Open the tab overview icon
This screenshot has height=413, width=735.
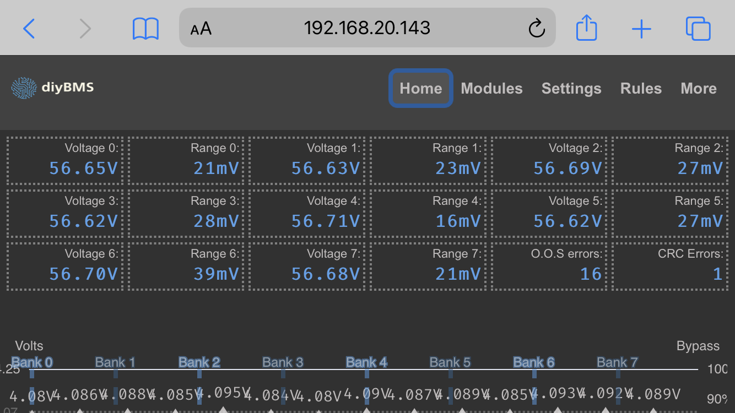(x=698, y=28)
